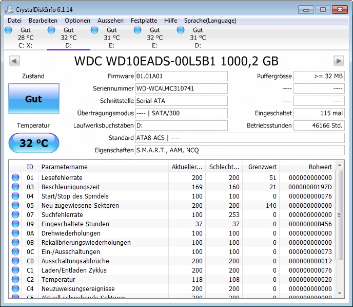The width and height of the screenshot is (353, 307).
Task: Click status circle of Temperatur row
Action: [15, 279]
